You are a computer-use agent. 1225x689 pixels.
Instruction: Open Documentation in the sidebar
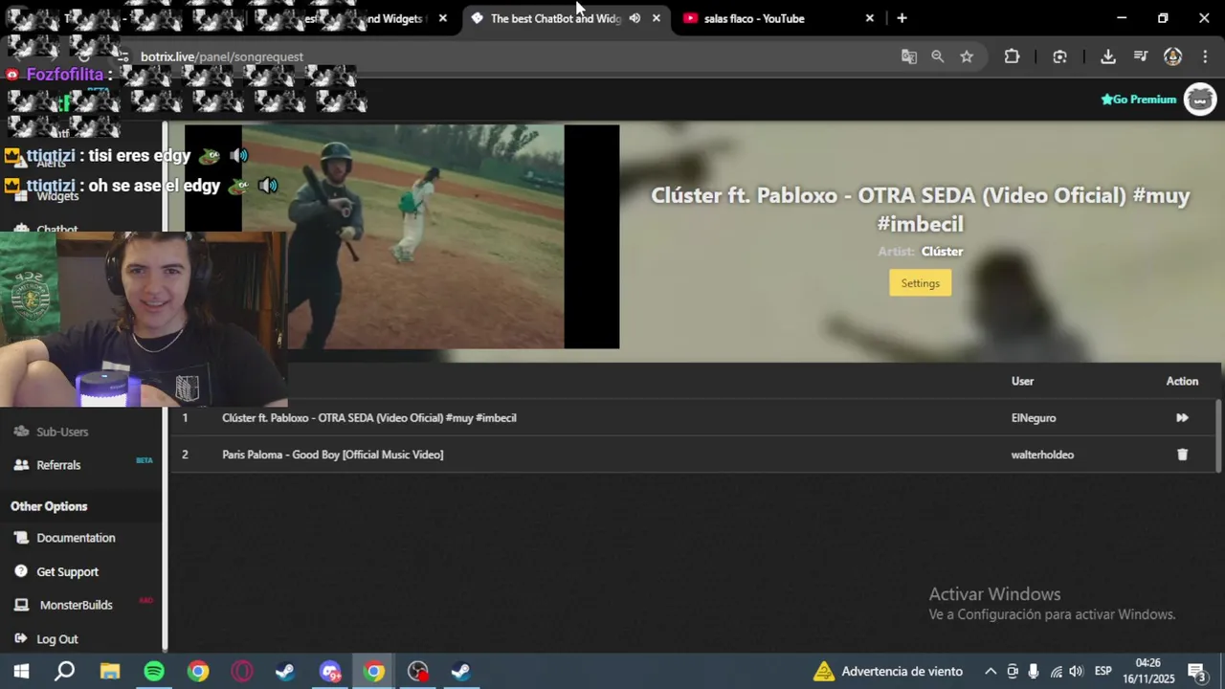(x=76, y=538)
